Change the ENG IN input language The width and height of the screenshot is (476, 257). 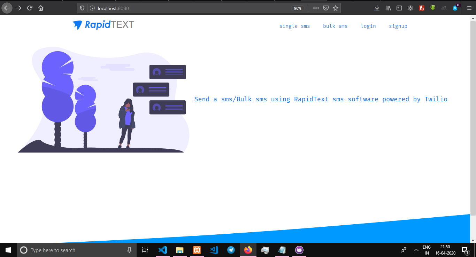coord(427,250)
